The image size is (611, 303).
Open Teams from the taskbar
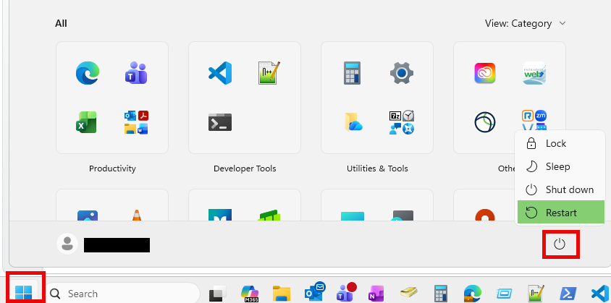pos(346,292)
